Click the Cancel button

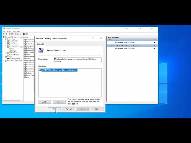(68, 109)
